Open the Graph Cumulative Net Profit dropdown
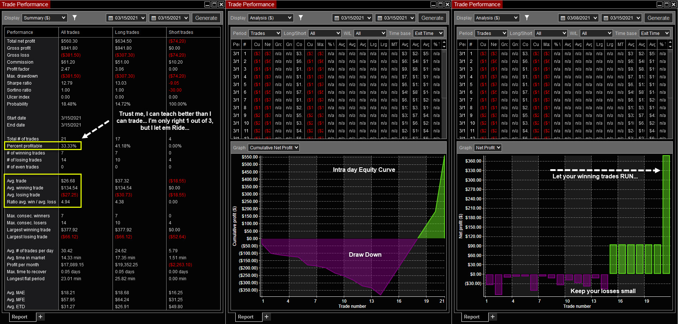 coord(274,147)
